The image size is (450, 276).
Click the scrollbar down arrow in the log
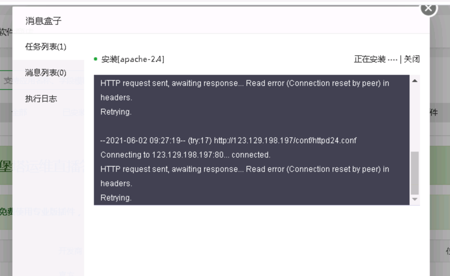[415, 199]
